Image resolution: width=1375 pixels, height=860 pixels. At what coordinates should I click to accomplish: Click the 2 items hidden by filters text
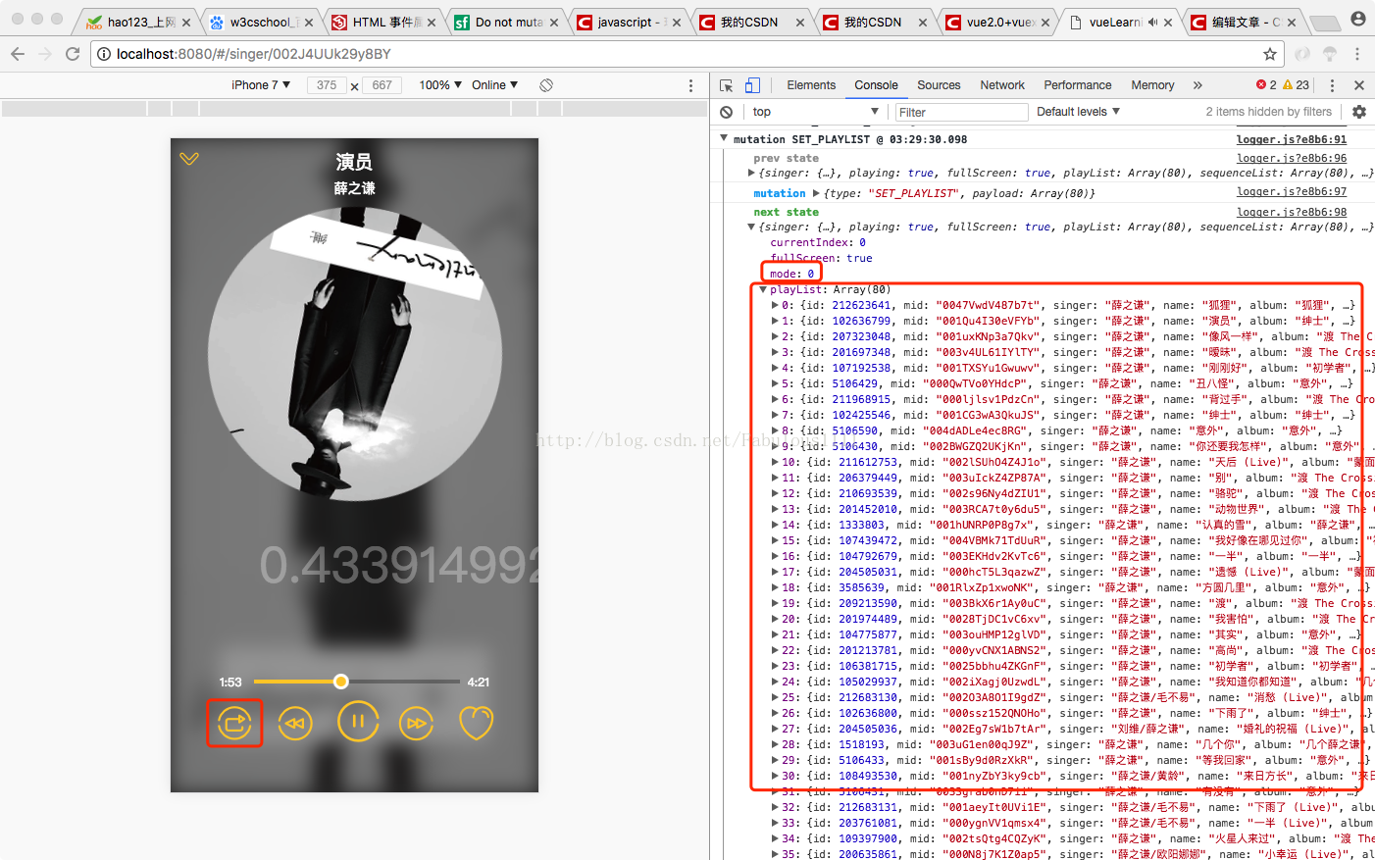click(1268, 112)
